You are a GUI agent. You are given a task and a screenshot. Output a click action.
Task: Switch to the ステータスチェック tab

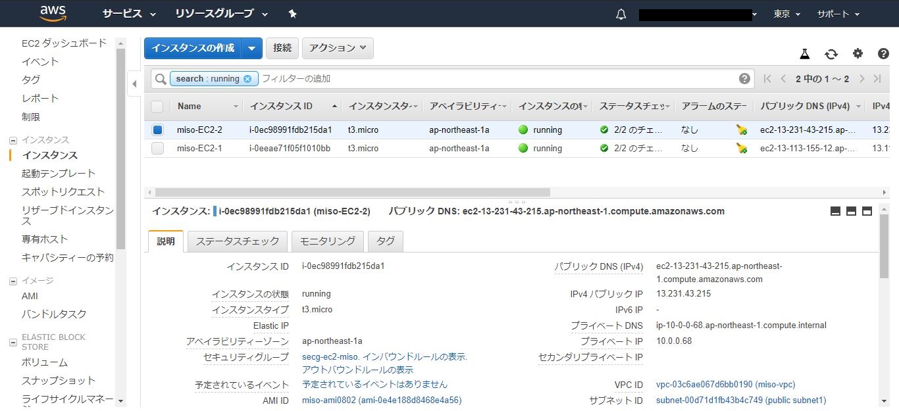coord(238,241)
